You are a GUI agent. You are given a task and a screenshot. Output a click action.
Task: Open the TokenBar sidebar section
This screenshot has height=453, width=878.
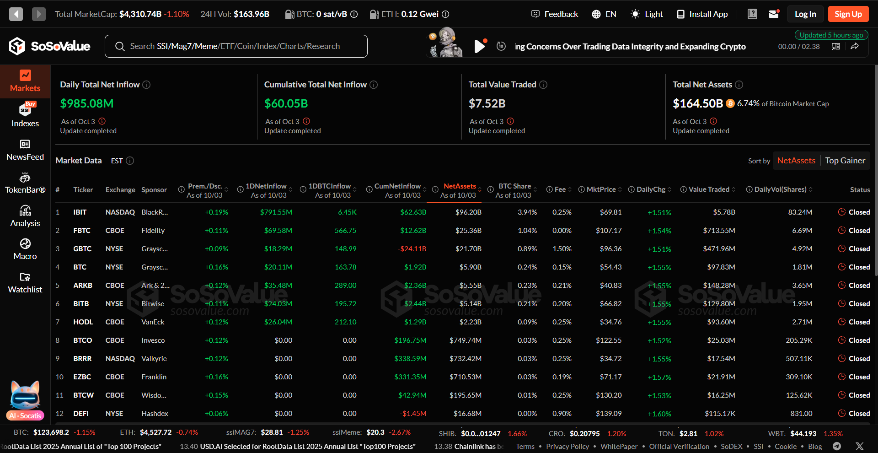(25, 183)
